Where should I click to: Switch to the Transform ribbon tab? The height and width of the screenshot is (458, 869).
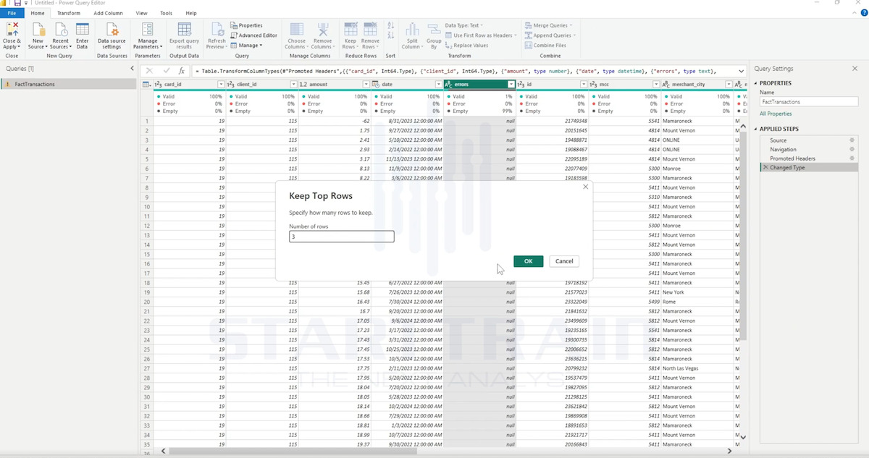tap(69, 13)
